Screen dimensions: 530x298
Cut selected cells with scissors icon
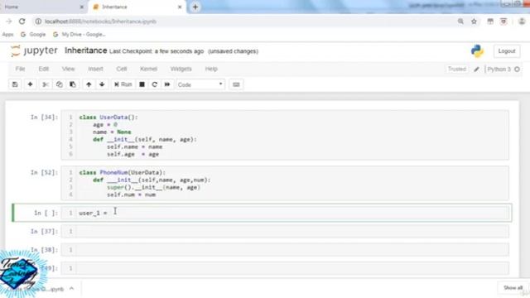46,84
